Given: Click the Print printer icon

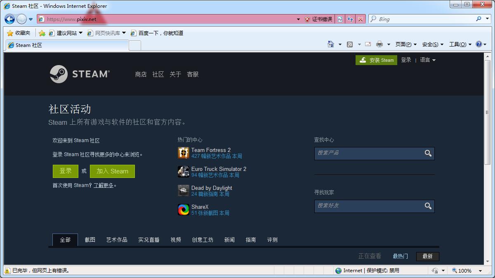Looking at the screenshot, I should click(x=379, y=44).
